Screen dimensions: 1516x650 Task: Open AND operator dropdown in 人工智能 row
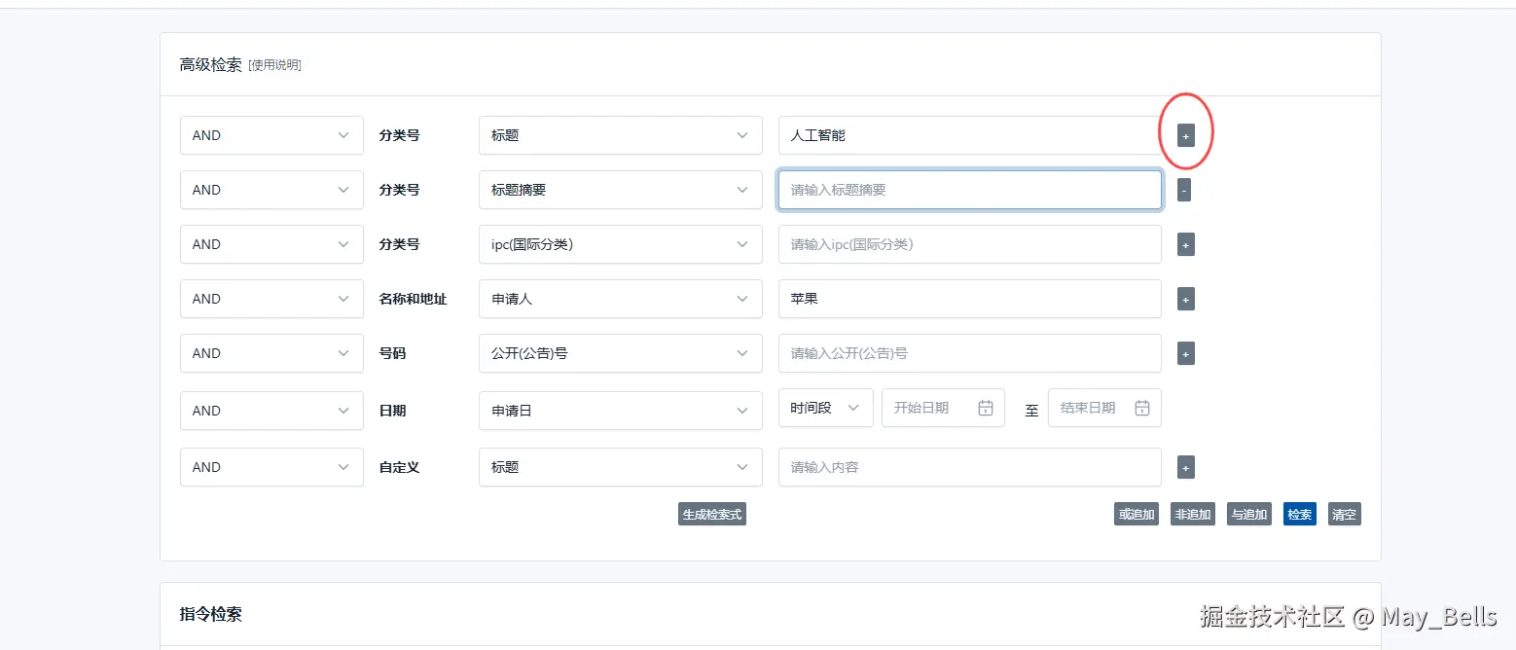click(271, 135)
